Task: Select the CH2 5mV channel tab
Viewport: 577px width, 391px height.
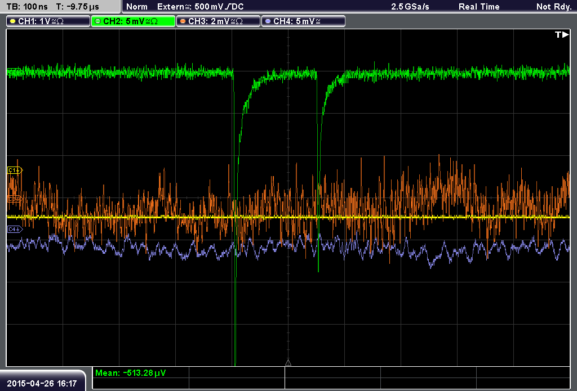Action: pos(133,21)
